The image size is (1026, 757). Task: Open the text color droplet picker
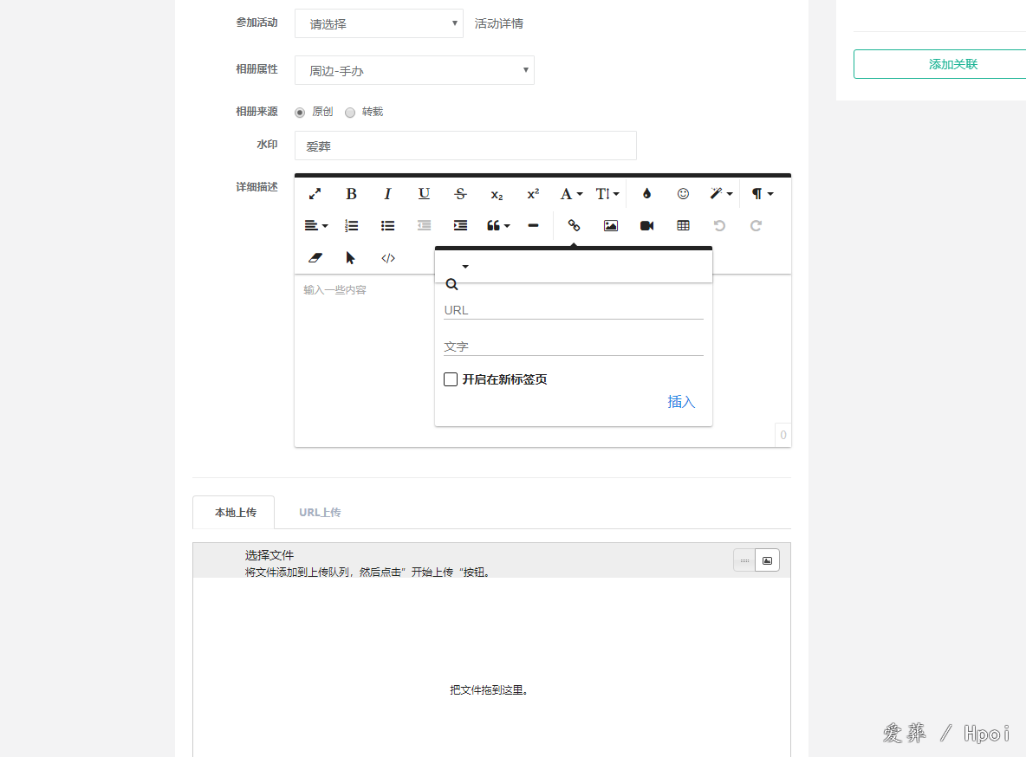pyautogui.click(x=646, y=194)
